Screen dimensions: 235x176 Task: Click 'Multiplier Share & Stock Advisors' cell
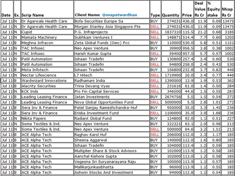pyautogui.click(x=112, y=151)
